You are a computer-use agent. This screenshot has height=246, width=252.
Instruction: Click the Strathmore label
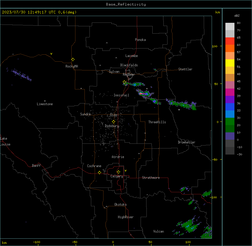(151, 178)
